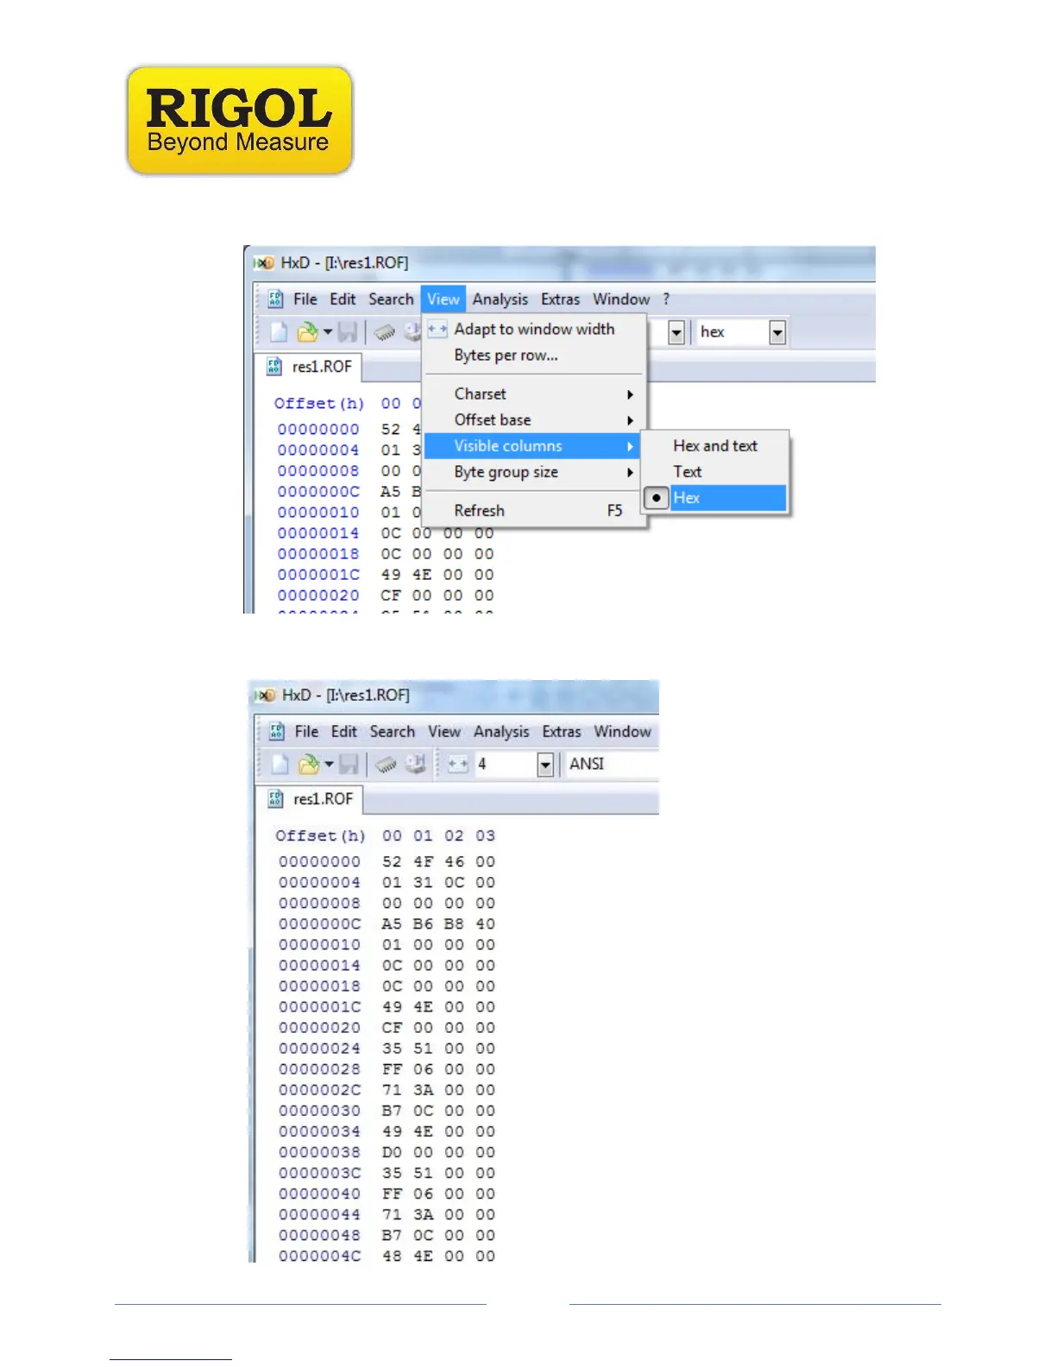The width and height of the screenshot is (1056, 1367).
Task: Click the opened View menu in upper window
Action: [443, 299]
